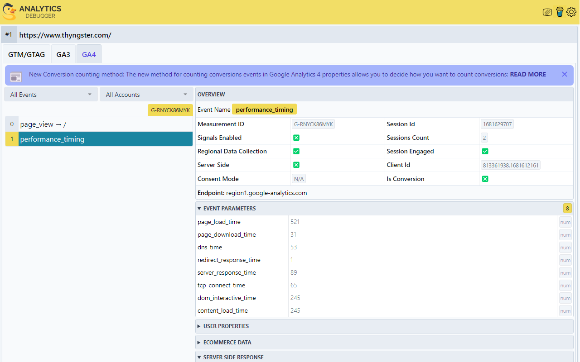The width and height of the screenshot is (580, 362).
Task: Click the page_load_time parameter name
Action: pyautogui.click(x=219, y=222)
